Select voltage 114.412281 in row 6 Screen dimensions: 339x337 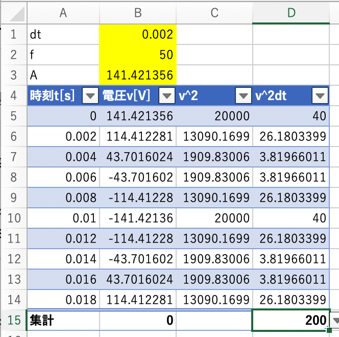[x=138, y=136]
